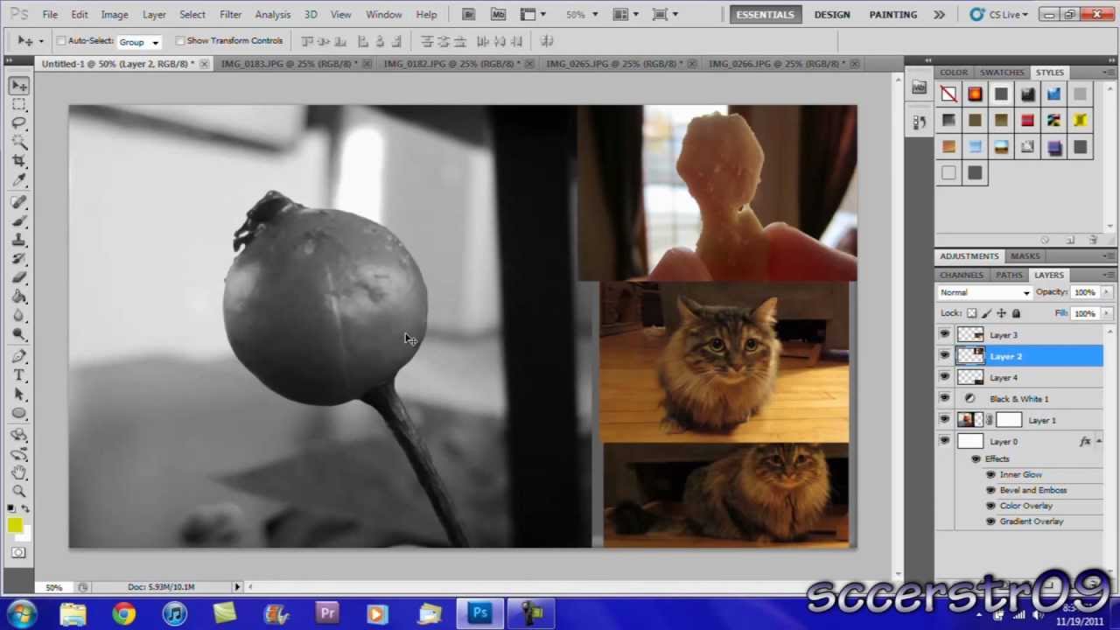Switch to the Painting workspace
The image size is (1120, 630).
(893, 15)
